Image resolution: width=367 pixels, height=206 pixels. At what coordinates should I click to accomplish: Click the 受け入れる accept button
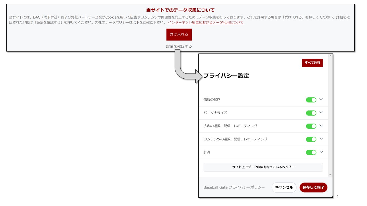tap(179, 34)
